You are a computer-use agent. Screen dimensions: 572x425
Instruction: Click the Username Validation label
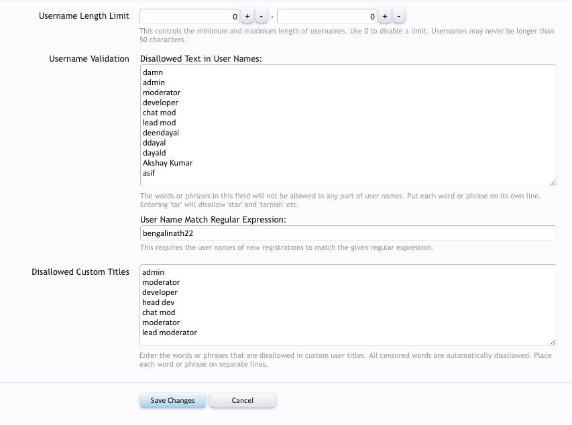tap(89, 59)
